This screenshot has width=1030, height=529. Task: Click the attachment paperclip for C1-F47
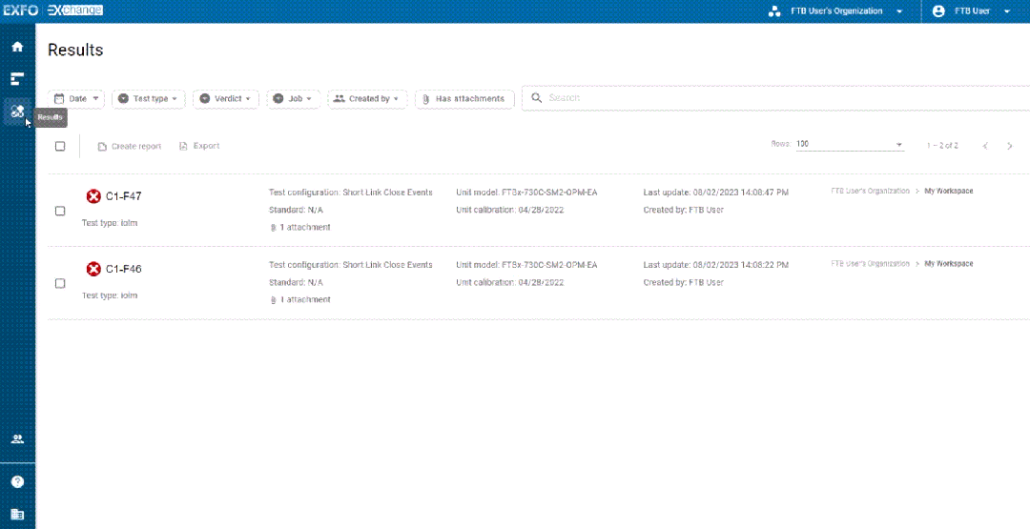pyautogui.click(x=274, y=228)
